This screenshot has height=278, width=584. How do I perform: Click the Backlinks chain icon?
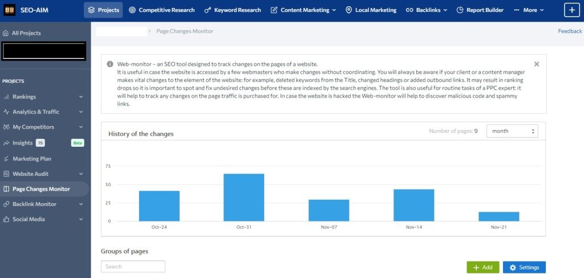409,10
